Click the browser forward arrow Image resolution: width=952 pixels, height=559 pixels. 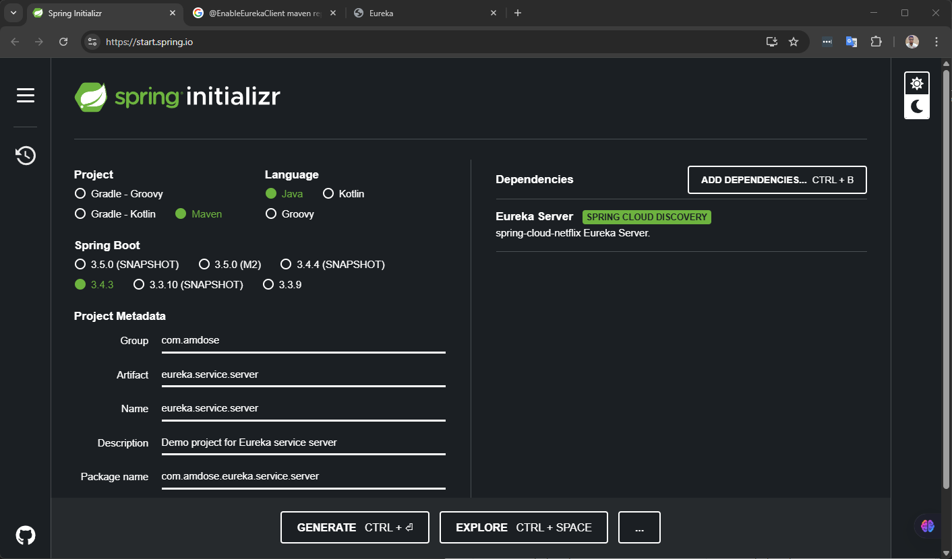(x=39, y=42)
